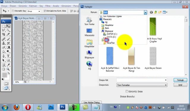Select the Hand tool
This screenshot has height=111, width=190.
coord(4,69)
